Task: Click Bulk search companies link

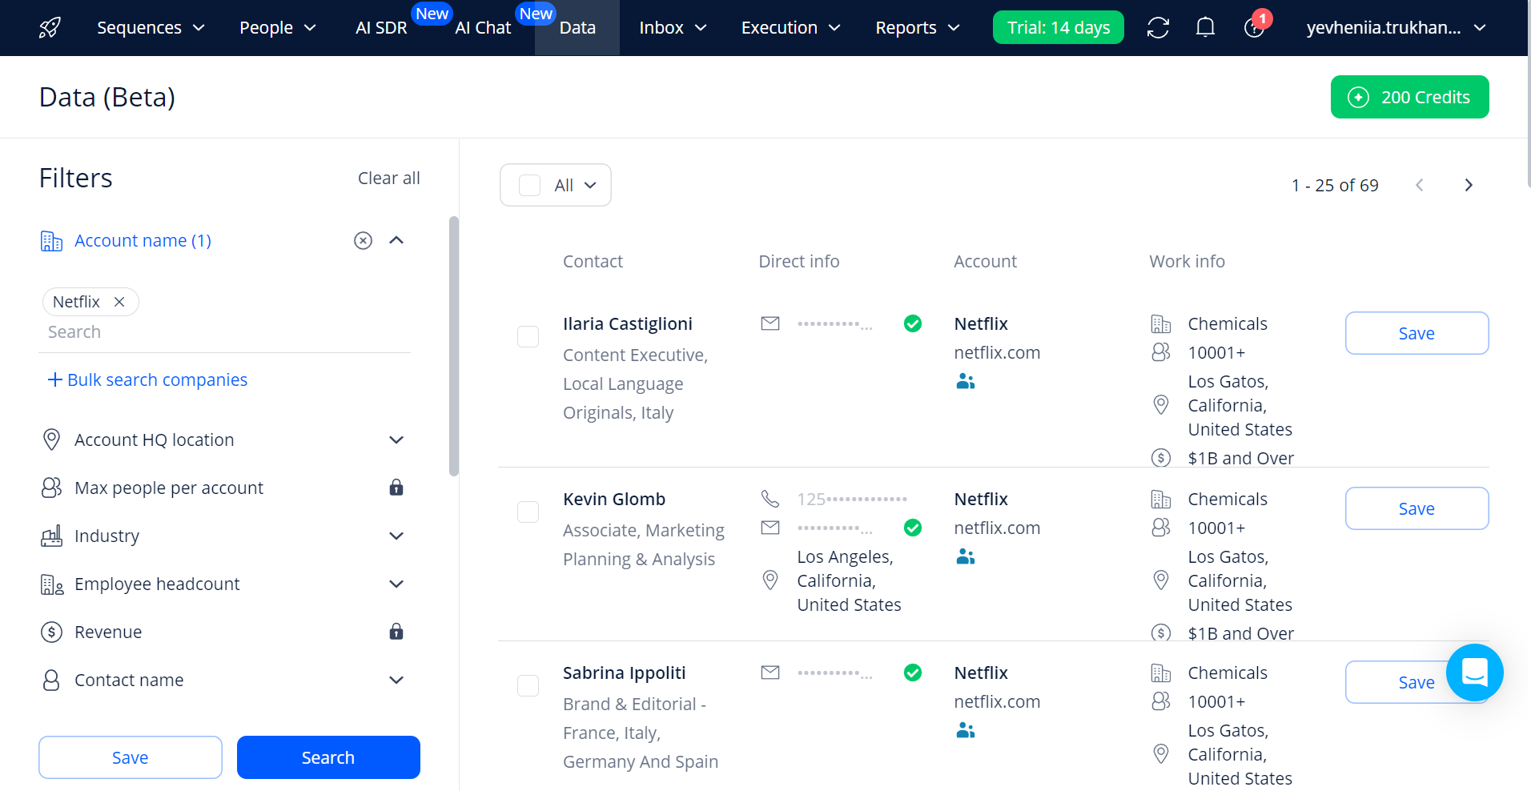Action: click(x=148, y=379)
